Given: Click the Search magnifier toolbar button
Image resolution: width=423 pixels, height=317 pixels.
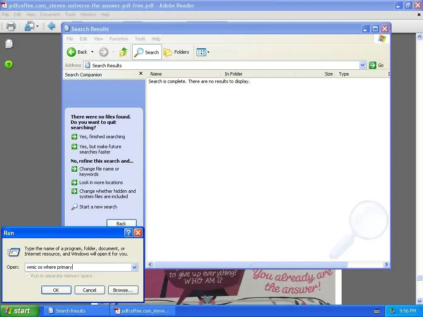Looking at the screenshot, I should pyautogui.click(x=147, y=52).
